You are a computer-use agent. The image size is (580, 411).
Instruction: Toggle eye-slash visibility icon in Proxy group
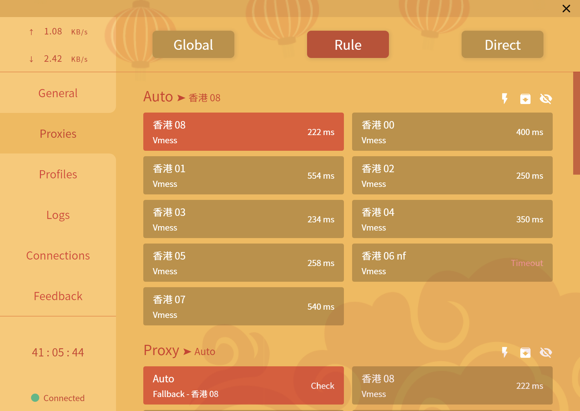click(x=546, y=353)
